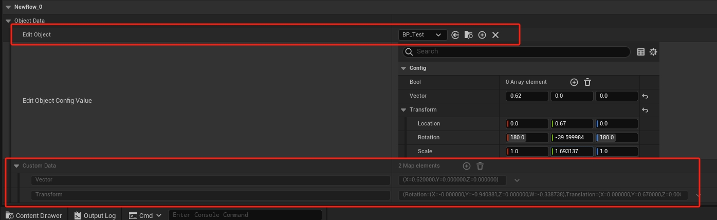Add element to Bool array
717x220 pixels.
[x=574, y=82]
